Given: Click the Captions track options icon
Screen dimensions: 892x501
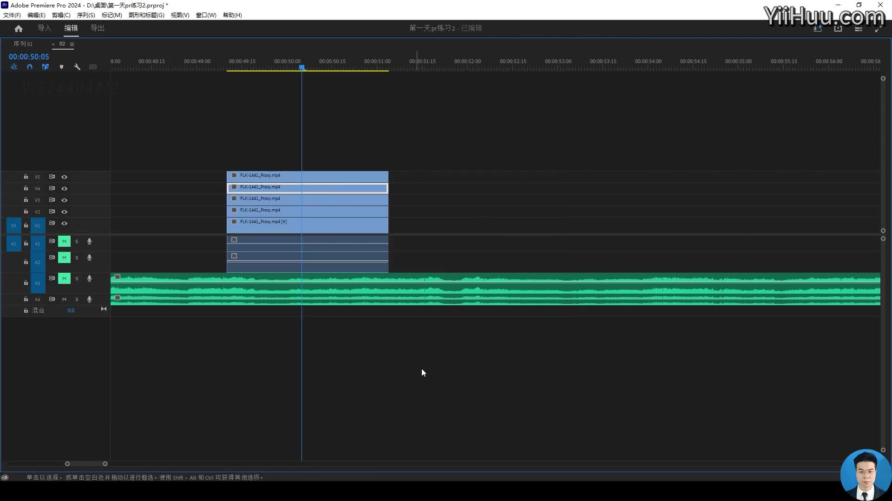Looking at the screenshot, I should tap(93, 67).
